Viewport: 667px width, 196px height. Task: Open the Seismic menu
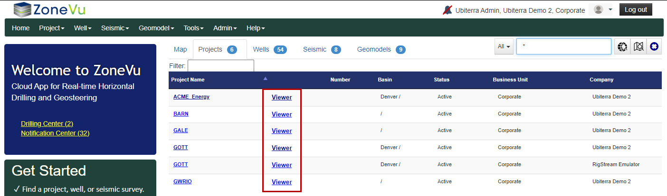(115, 28)
